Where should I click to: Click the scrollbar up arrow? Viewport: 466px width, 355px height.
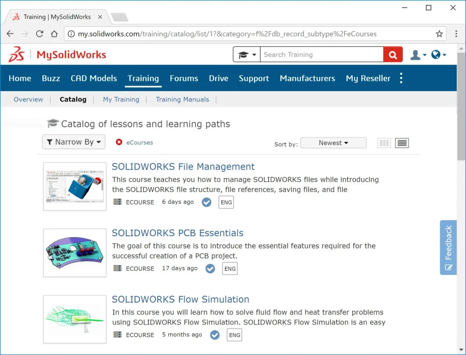[x=461, y=48]
